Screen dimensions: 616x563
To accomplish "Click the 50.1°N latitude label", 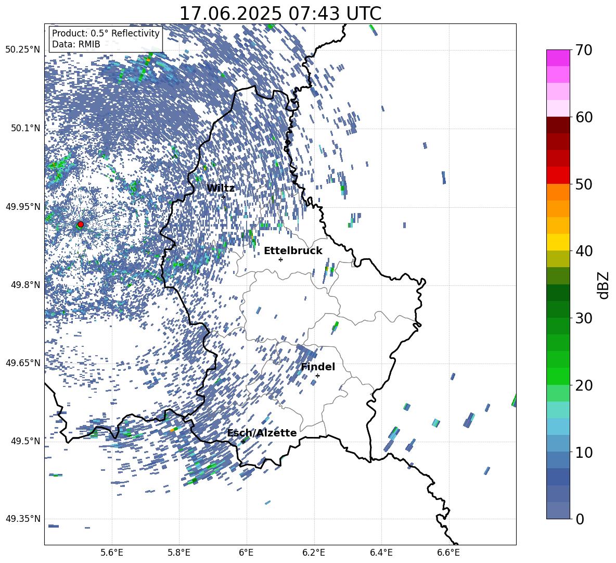I will [25, 128].
